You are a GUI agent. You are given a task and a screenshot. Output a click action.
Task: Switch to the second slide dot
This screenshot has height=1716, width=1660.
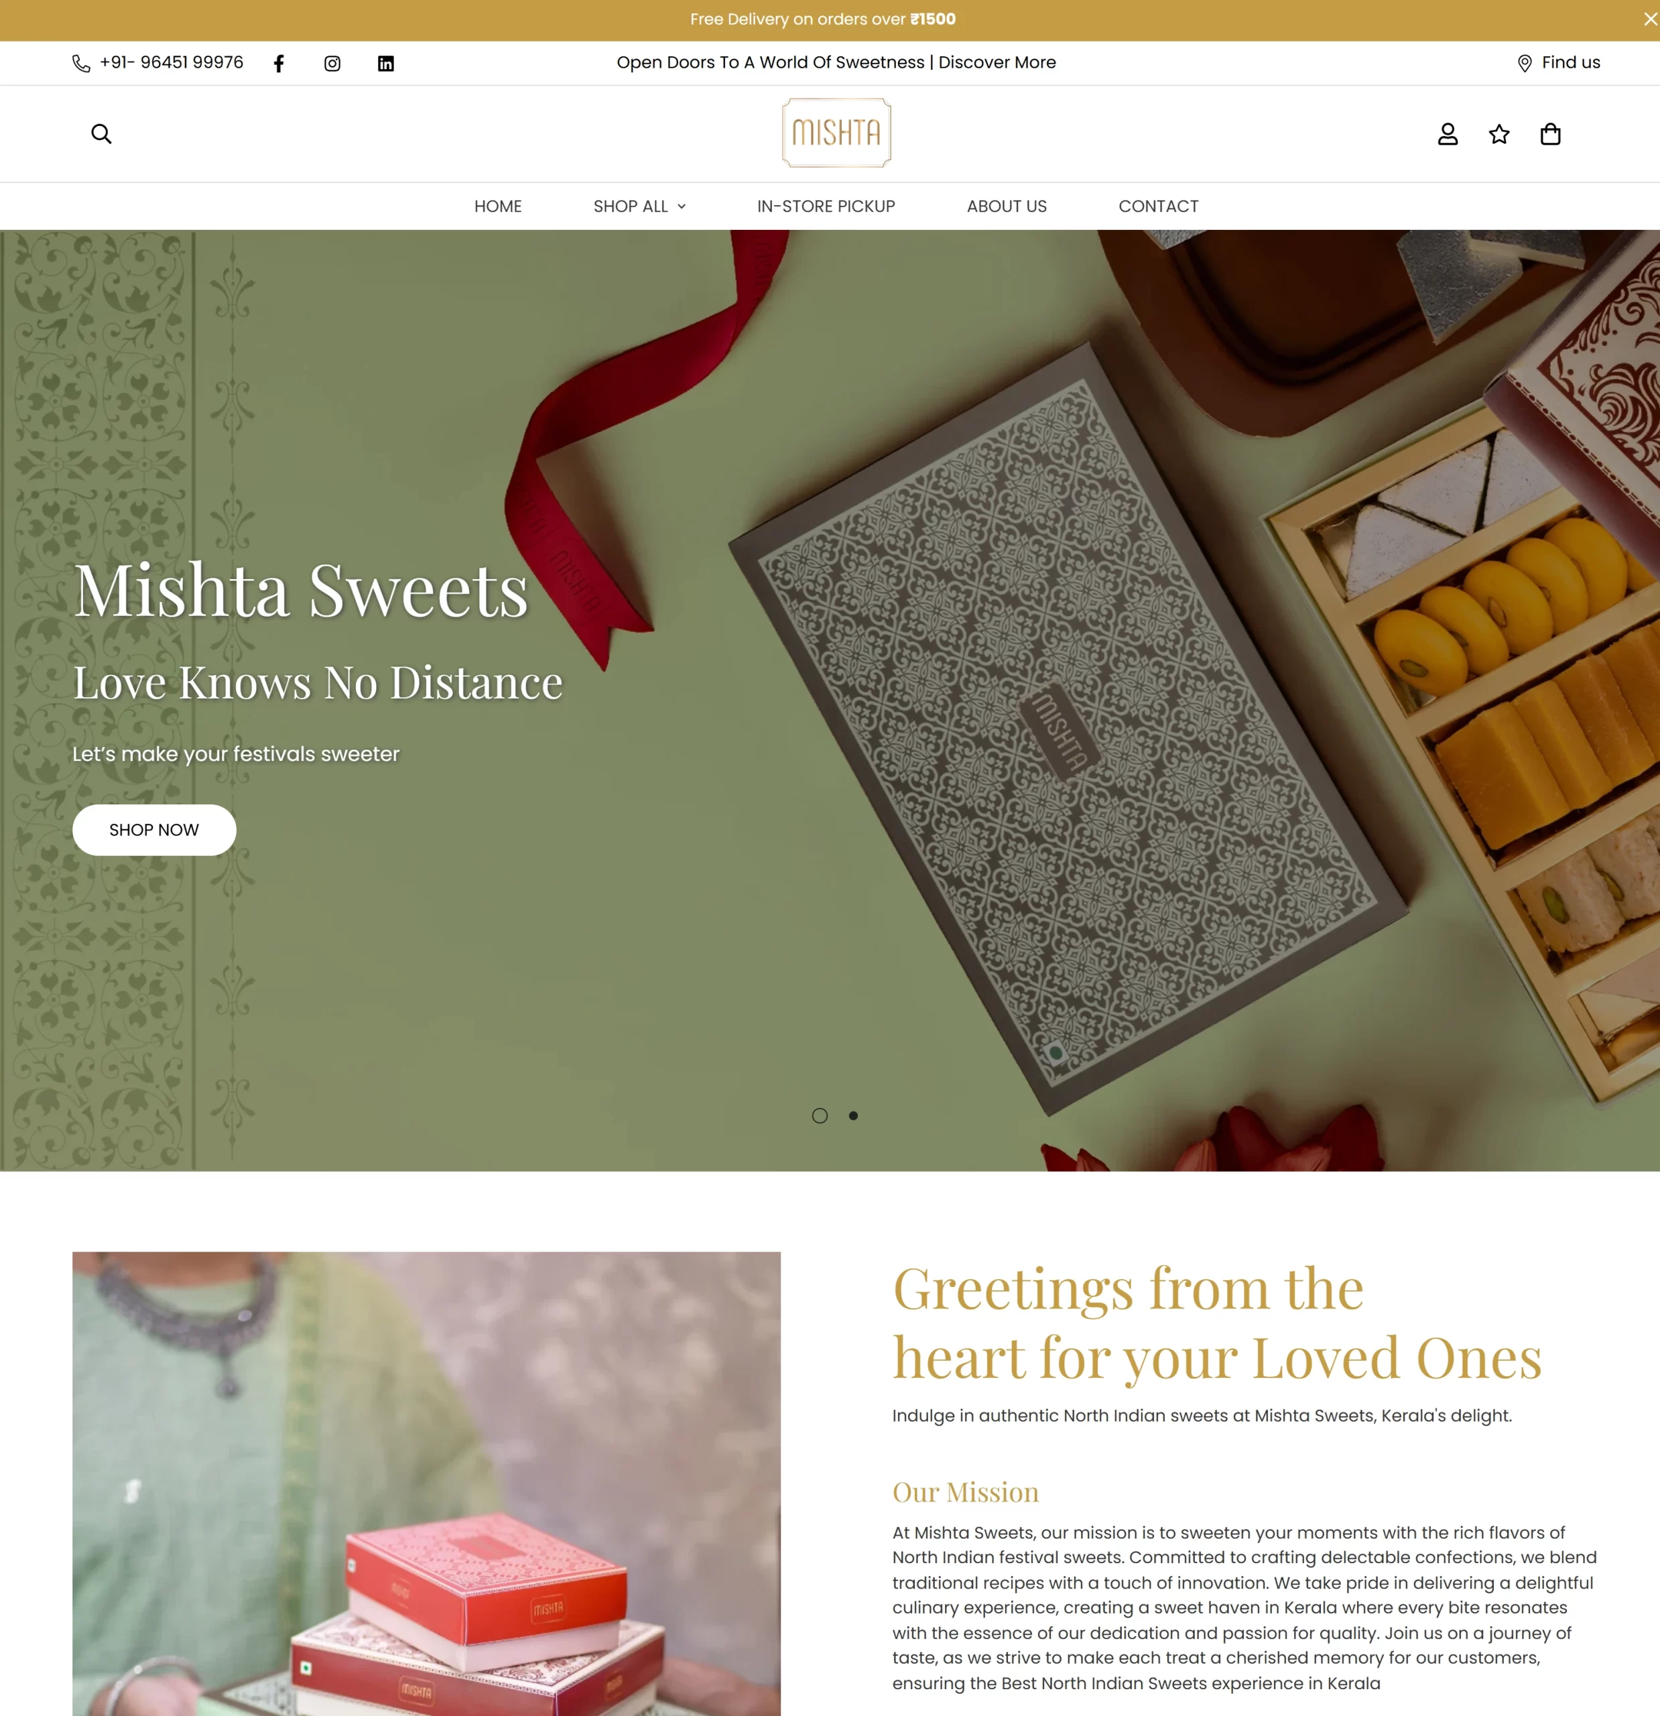(x=854, y=1115)
